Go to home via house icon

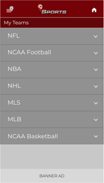94,10
